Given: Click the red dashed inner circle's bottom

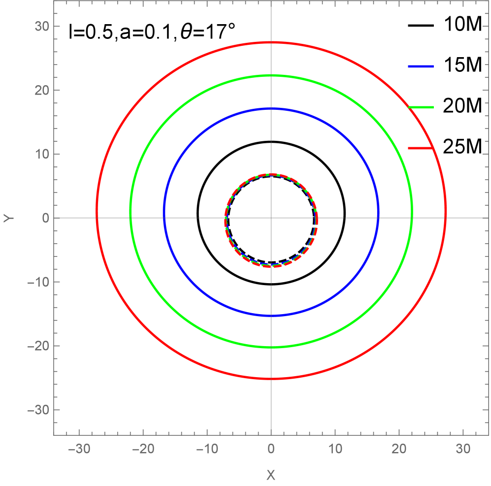Looking at the screenshot, I should point(271,266).
